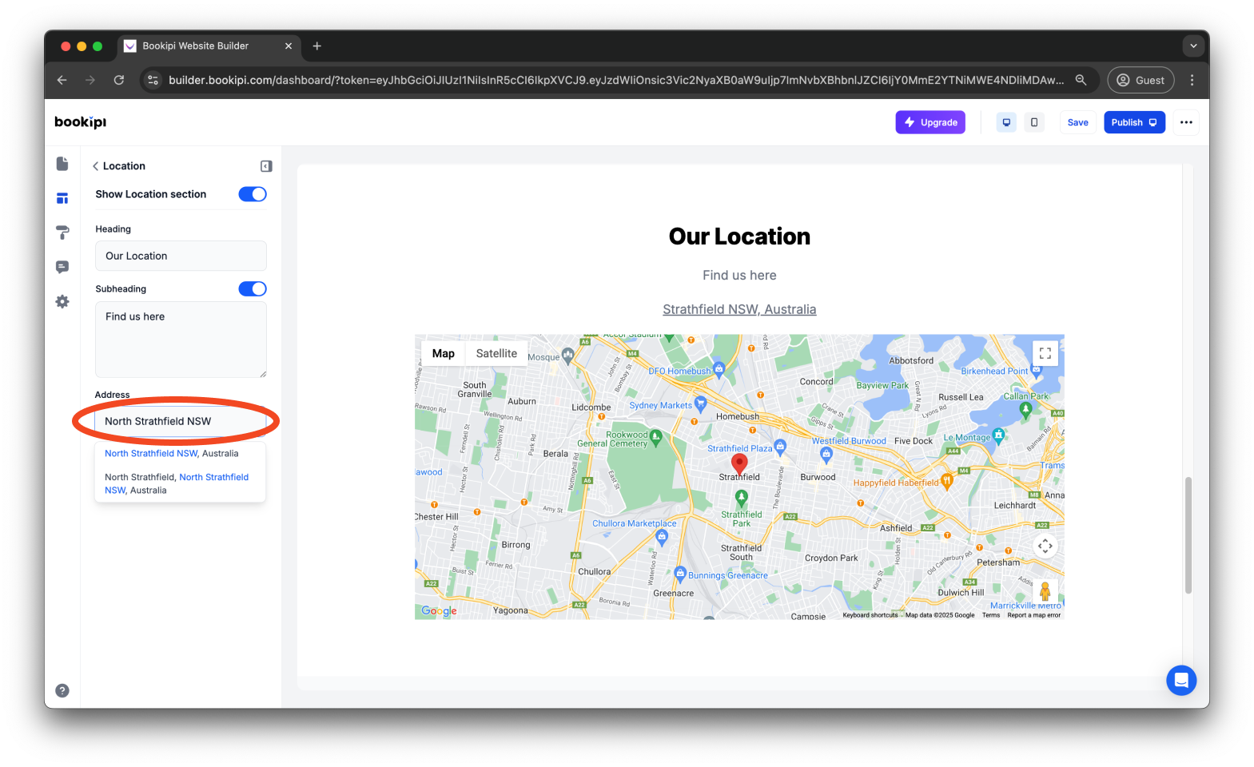Go back from the Location panel
The height and width of the screenshot is (767, 1254).
click(95, 166)
